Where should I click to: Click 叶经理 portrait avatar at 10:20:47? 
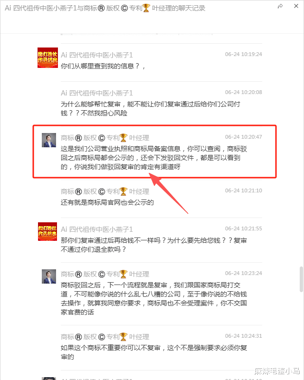click(x=49, y=140)
